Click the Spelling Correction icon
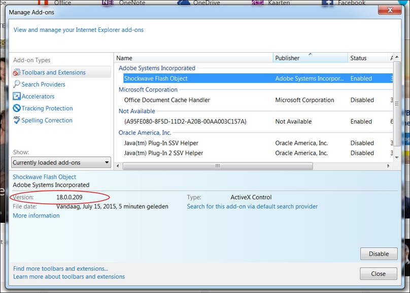 17,120
